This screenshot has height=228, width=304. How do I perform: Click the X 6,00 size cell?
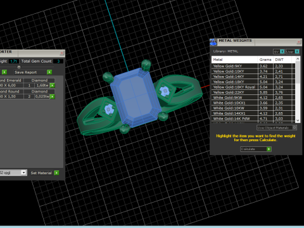11,85
